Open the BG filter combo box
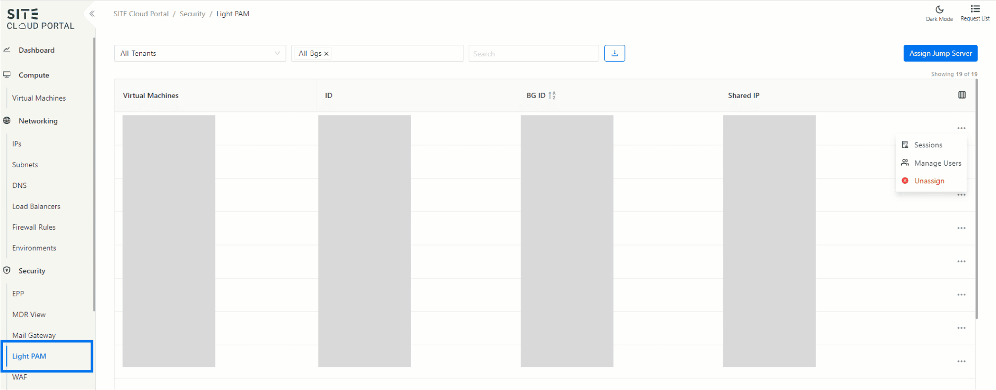The height and width of the screenshot is (390, 996). [x=395, y=53]
